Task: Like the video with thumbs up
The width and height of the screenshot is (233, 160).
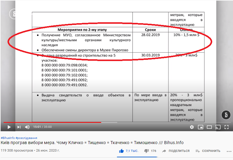Action: click(x=121, y=151)
